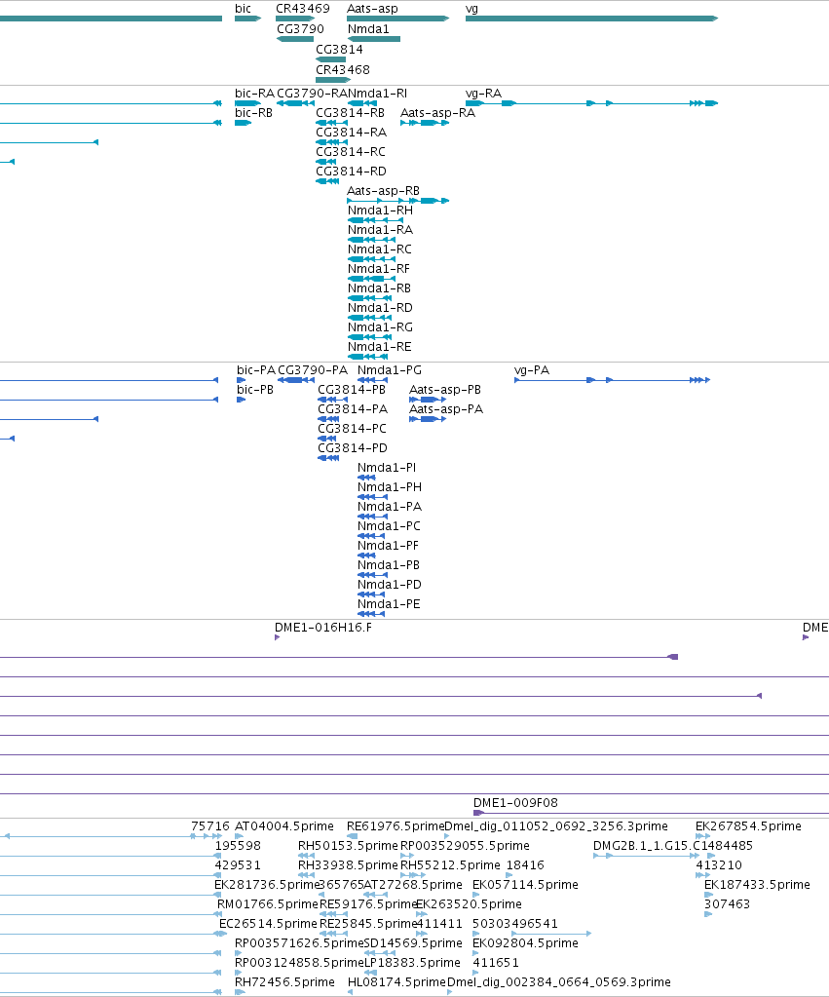Select the vg gene bar
This screenshot has height=997, width=829.
[x=591, y=19]
